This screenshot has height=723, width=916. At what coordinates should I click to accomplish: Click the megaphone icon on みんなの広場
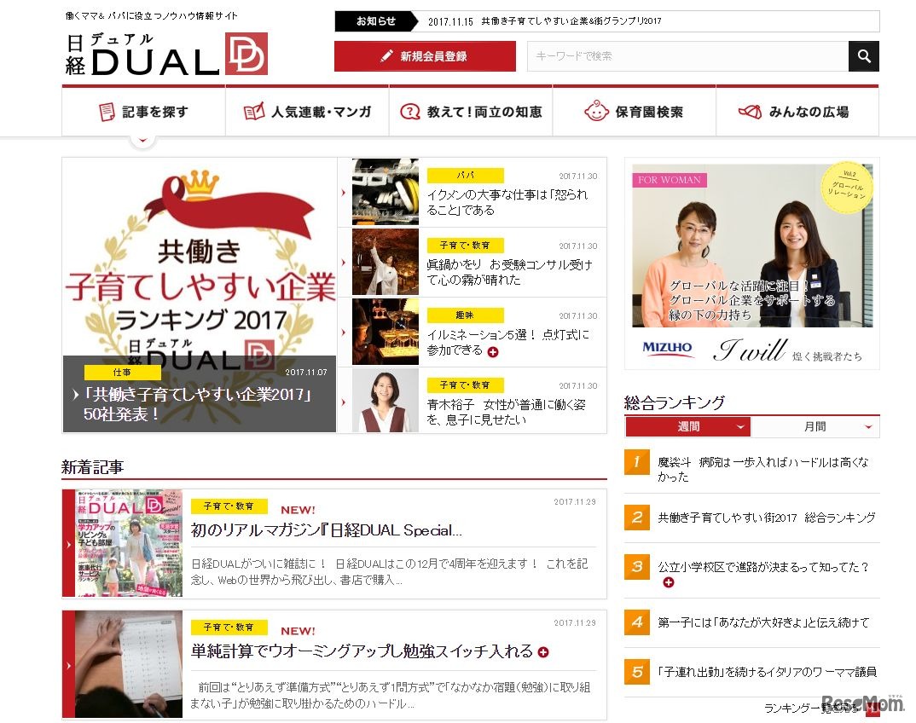click(749, 110)
